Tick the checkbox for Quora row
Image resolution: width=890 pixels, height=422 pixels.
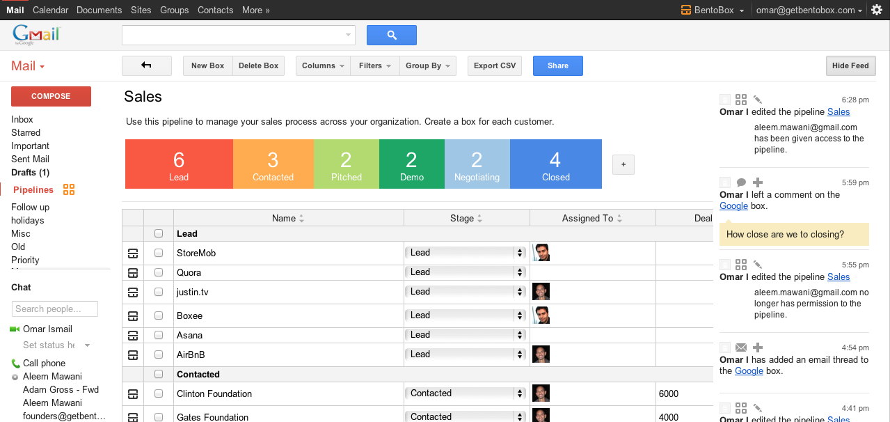coord(159,272)
